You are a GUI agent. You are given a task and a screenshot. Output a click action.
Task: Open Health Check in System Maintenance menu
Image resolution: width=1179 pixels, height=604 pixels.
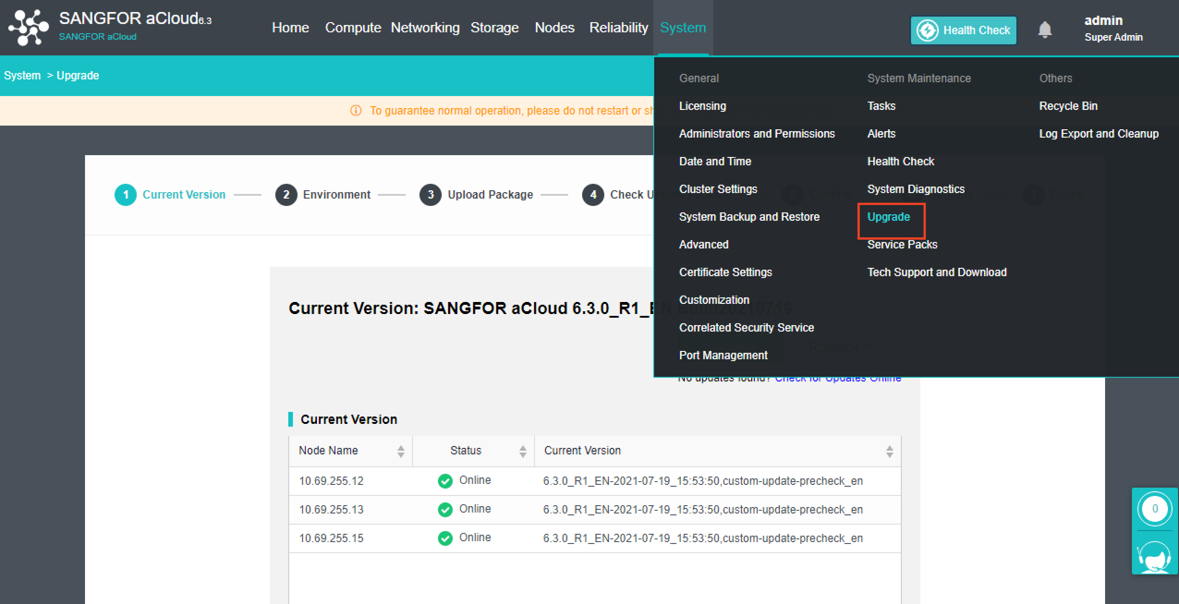point(901,162)
